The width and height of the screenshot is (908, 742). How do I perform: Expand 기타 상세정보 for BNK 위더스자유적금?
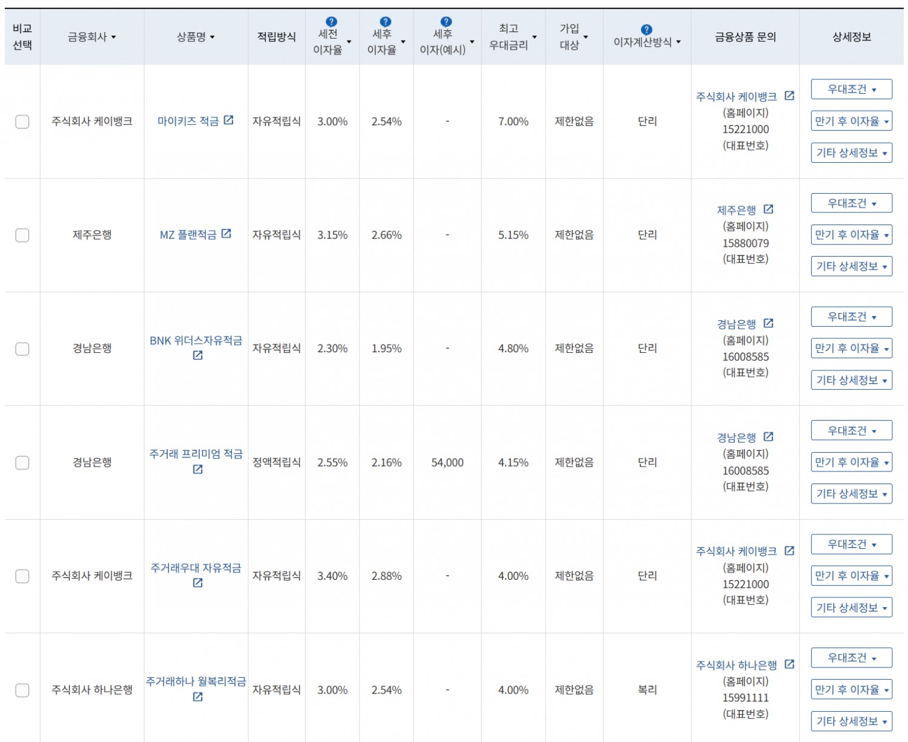point(852,380)
